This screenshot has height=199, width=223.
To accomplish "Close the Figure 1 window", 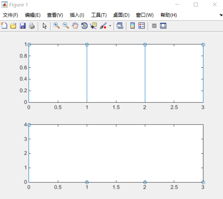I will [x=215, y=4].
